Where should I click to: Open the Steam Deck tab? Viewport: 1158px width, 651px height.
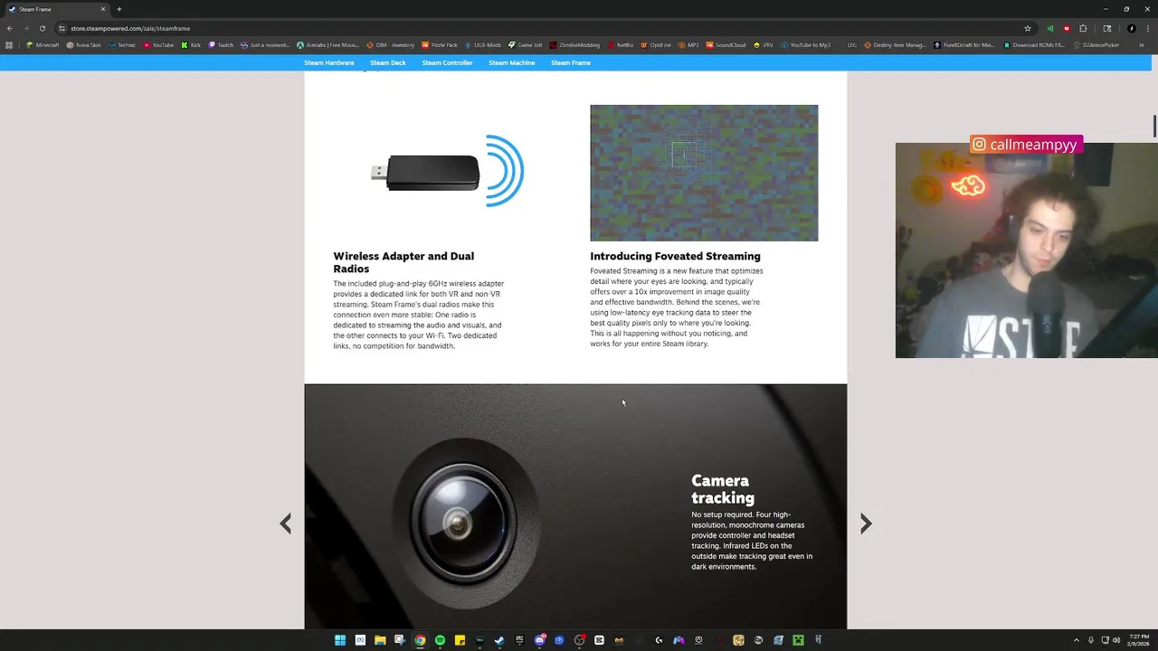(387, 63)
